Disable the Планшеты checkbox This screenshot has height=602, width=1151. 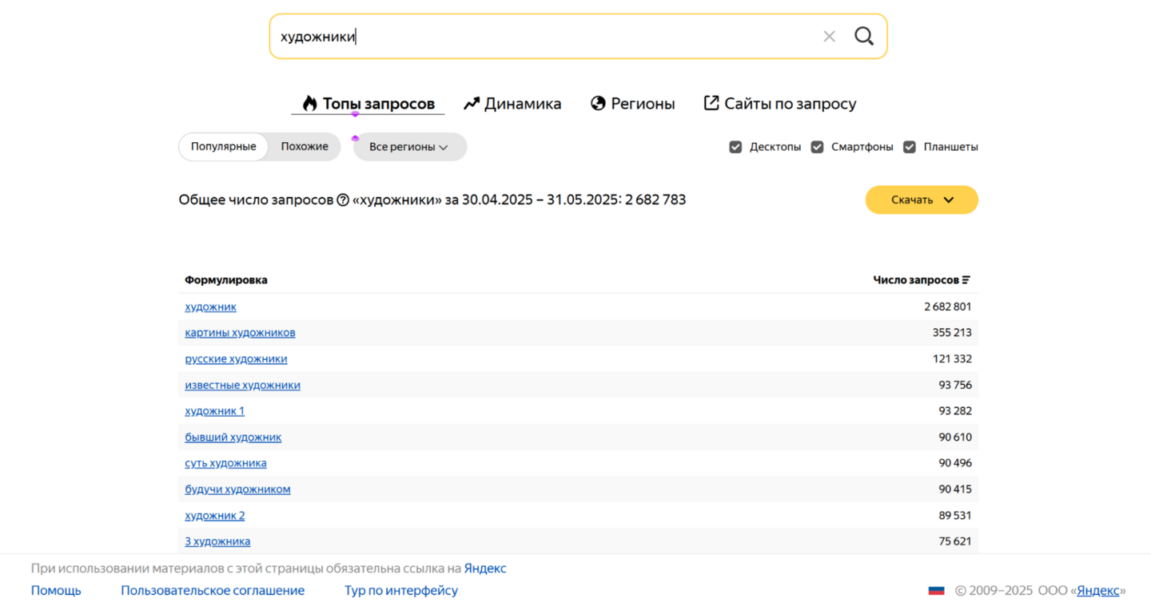(x=910, y=147)
